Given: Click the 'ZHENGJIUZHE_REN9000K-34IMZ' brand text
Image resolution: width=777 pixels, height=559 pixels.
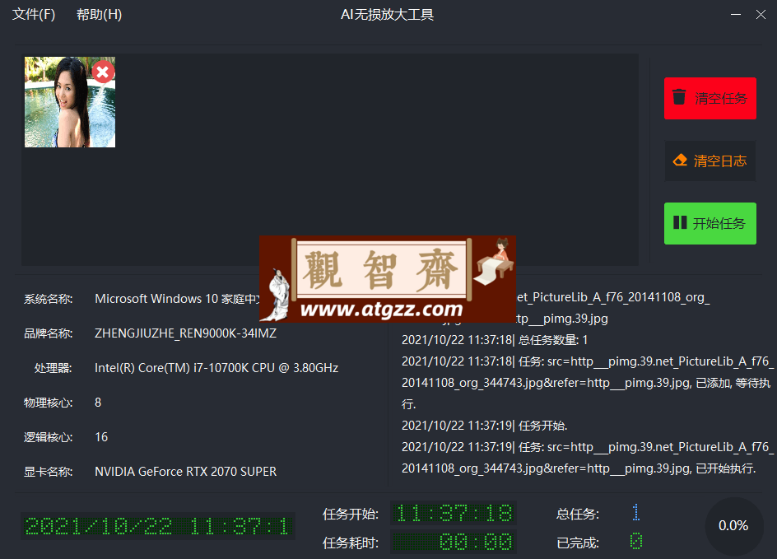Looking at the screenshot, I should (x=186, y=333).
